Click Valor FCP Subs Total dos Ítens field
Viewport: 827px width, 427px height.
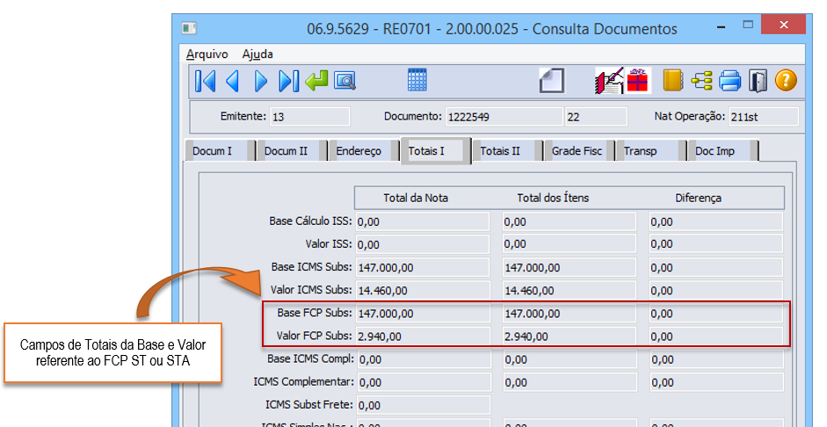click(x=569, y=336)
